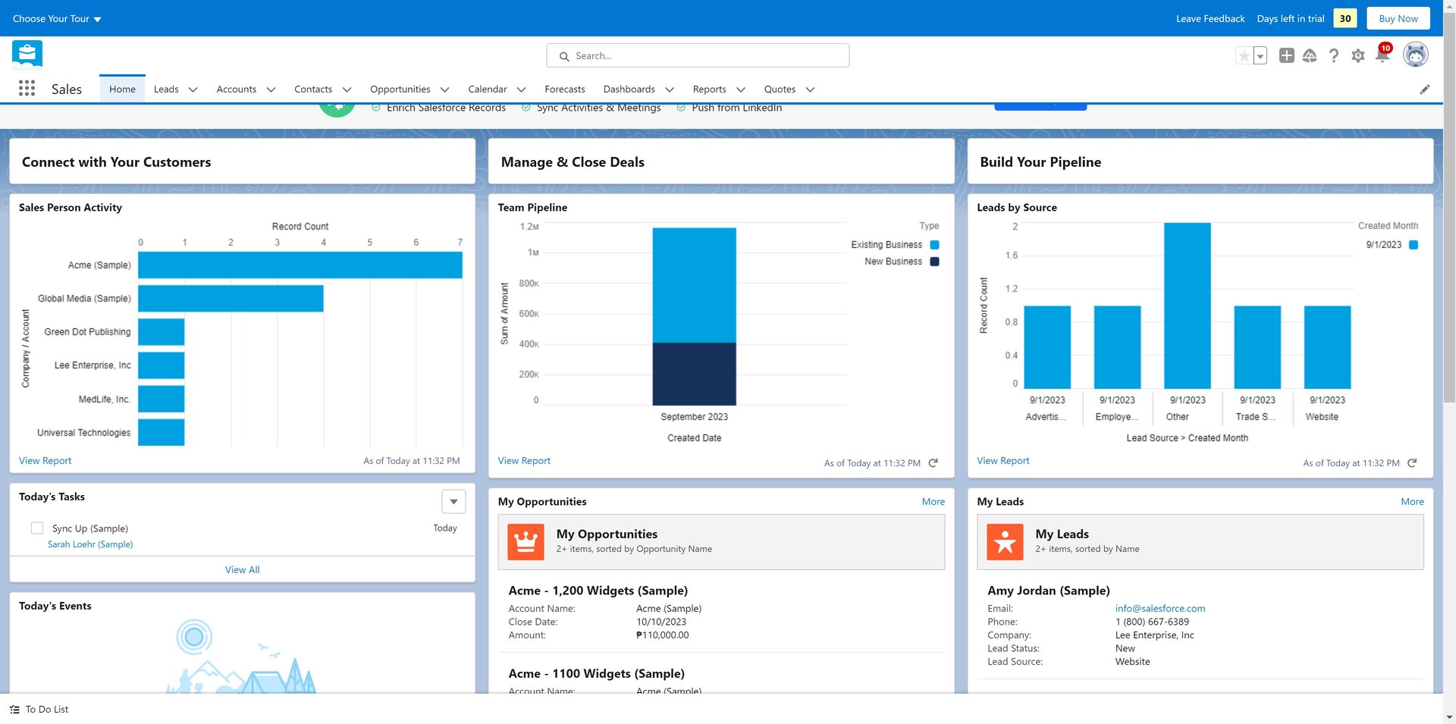Open View Report under Sales Person Activity
The height and width of the screenshot is (724, 1456).
click(x=45, y=461)
